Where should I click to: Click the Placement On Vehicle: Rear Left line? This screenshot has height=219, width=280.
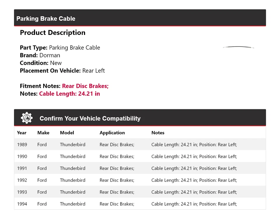coord(62,71)
